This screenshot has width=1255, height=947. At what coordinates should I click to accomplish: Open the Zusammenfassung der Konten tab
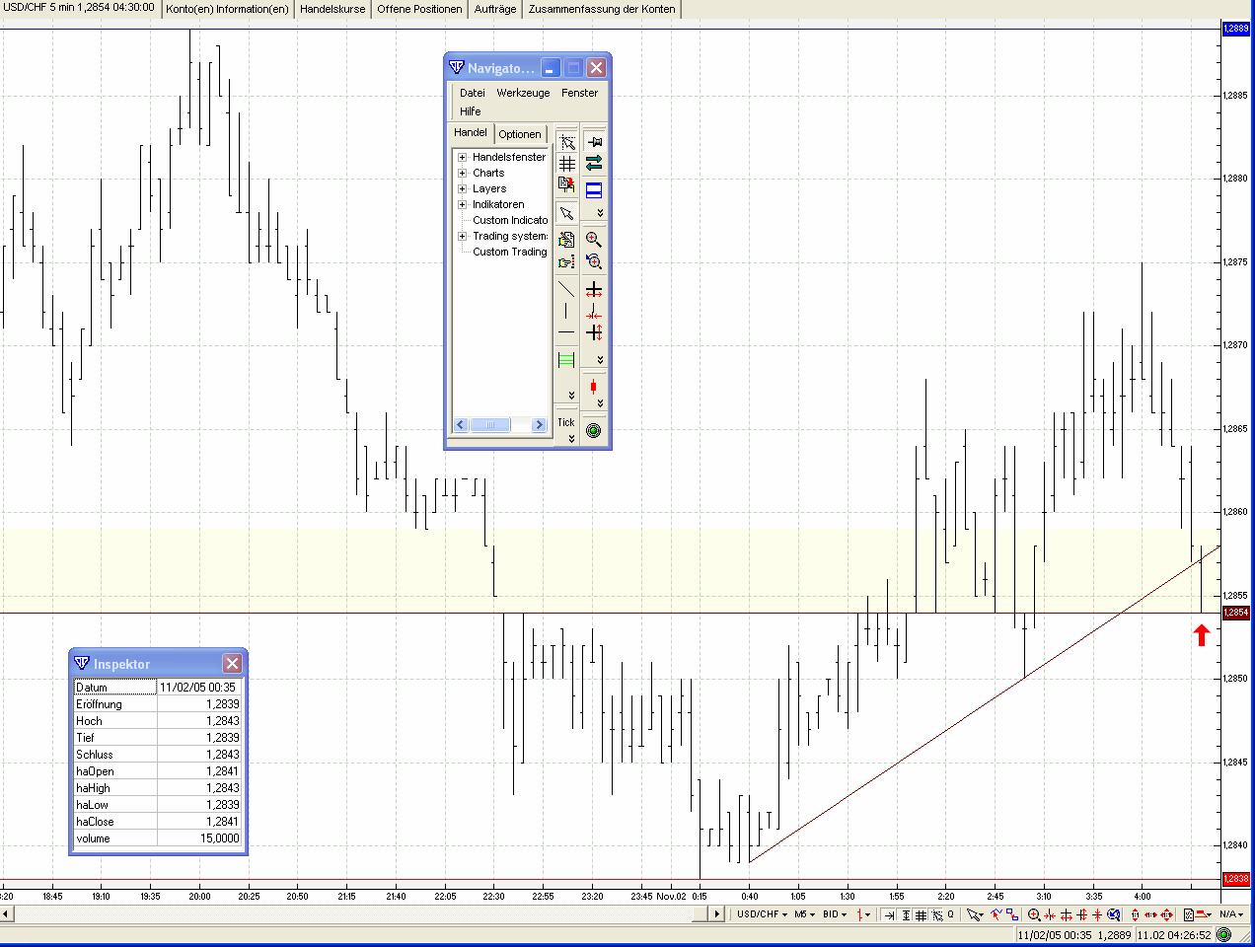pyautogui.click(x=602, y=9)
